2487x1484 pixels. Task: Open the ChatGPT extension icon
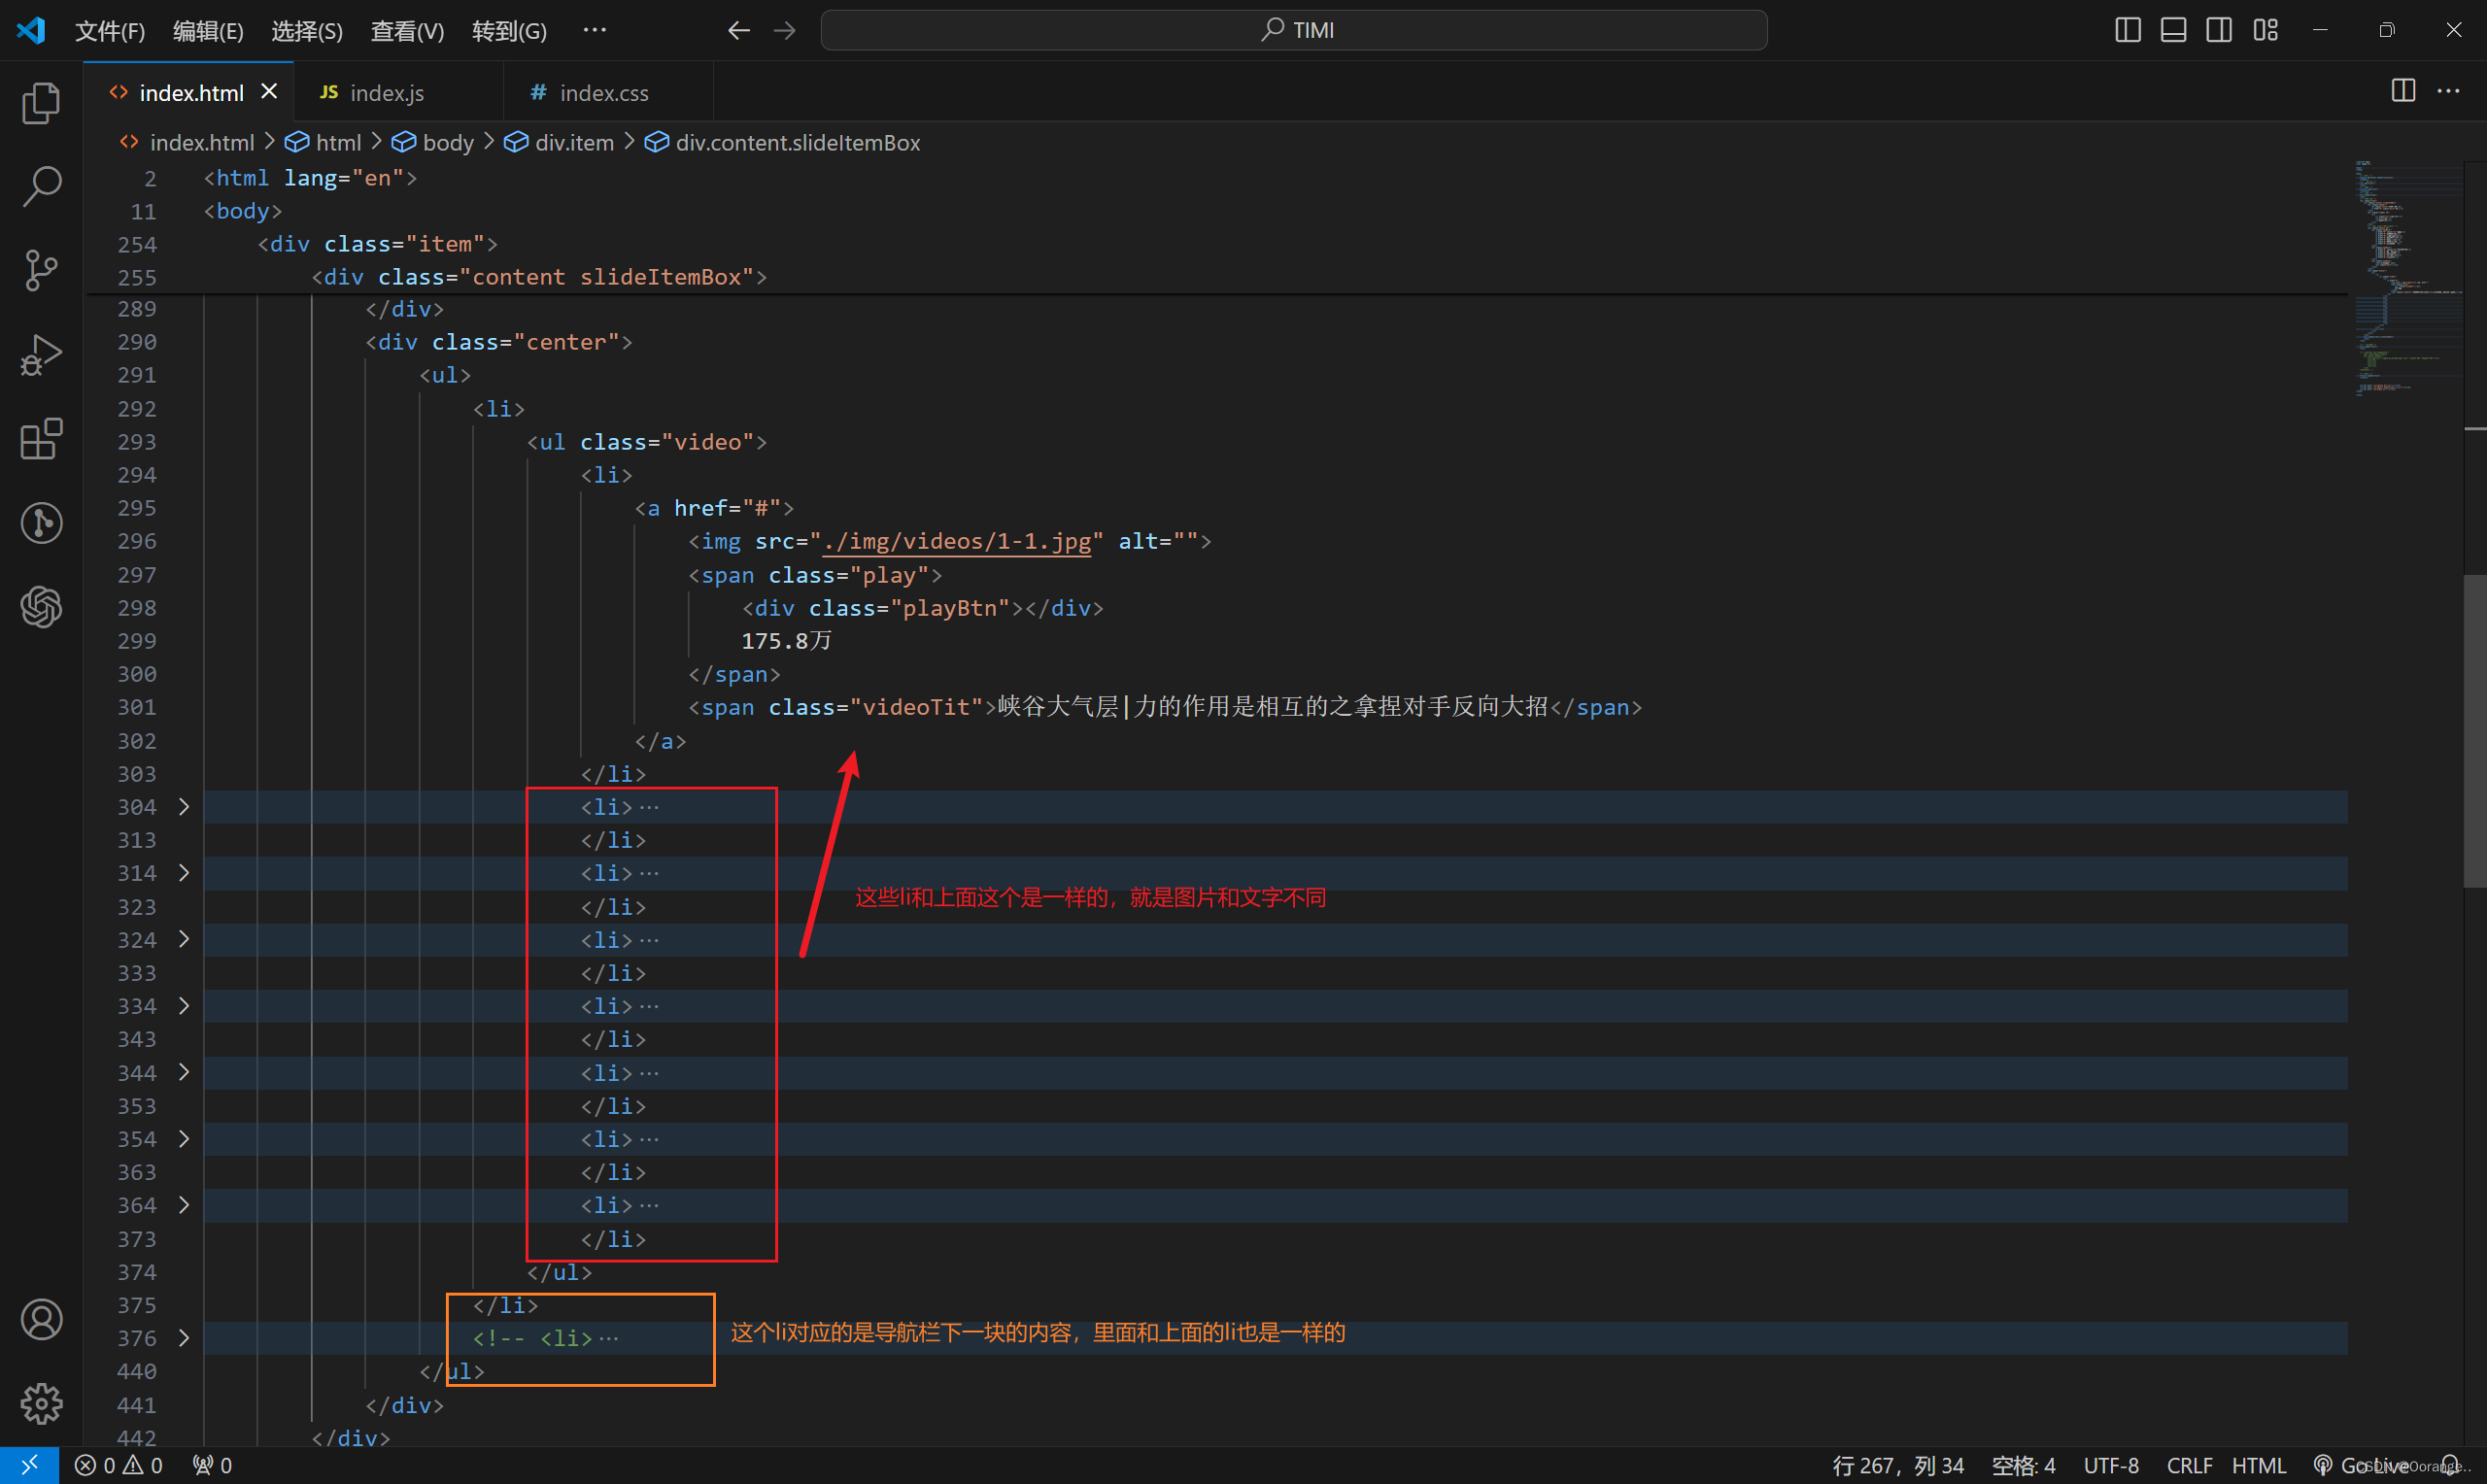tap(41, 606)
